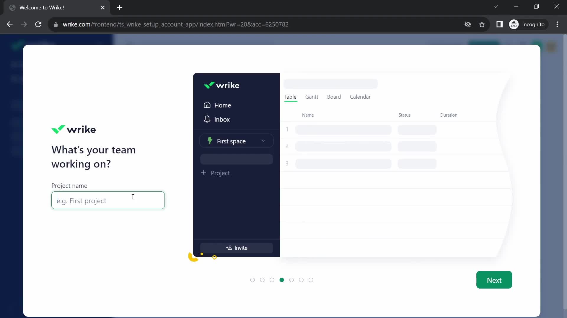
Task: Click the page vertical scrollbar
Action: click(565, 172)
